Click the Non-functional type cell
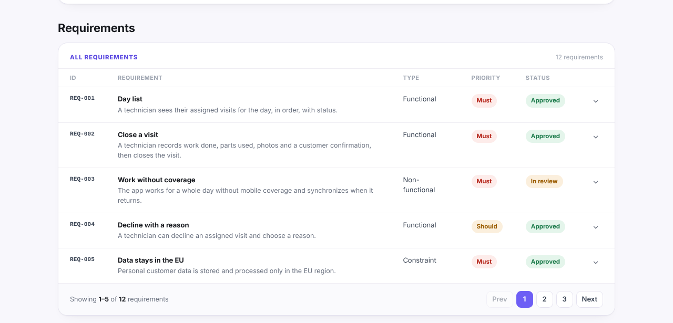This screenshot has height=323, width=673. 419,185
